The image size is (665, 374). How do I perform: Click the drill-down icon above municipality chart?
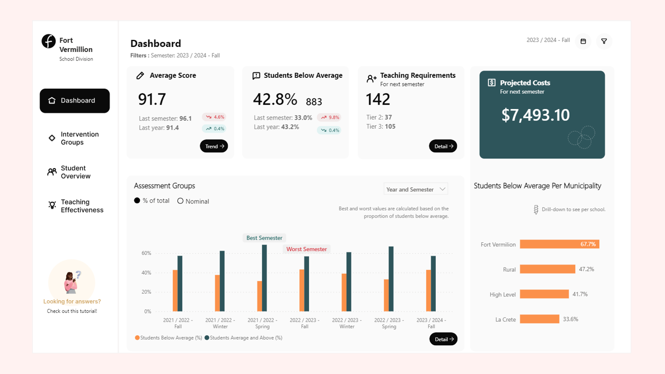click(x=536, y=209)
